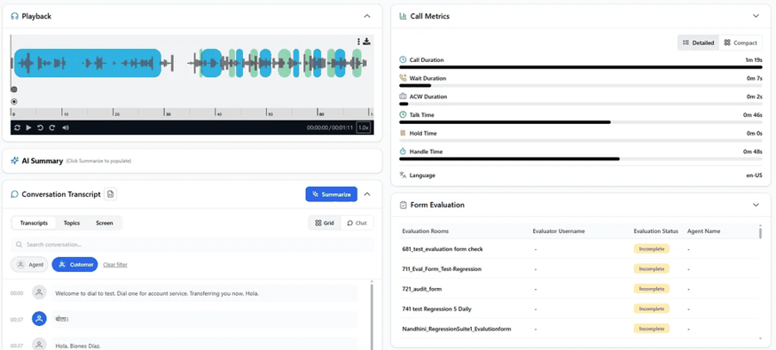Download the recording with the download icon
Screen dimensions: 776x350
tap(367, 42)
